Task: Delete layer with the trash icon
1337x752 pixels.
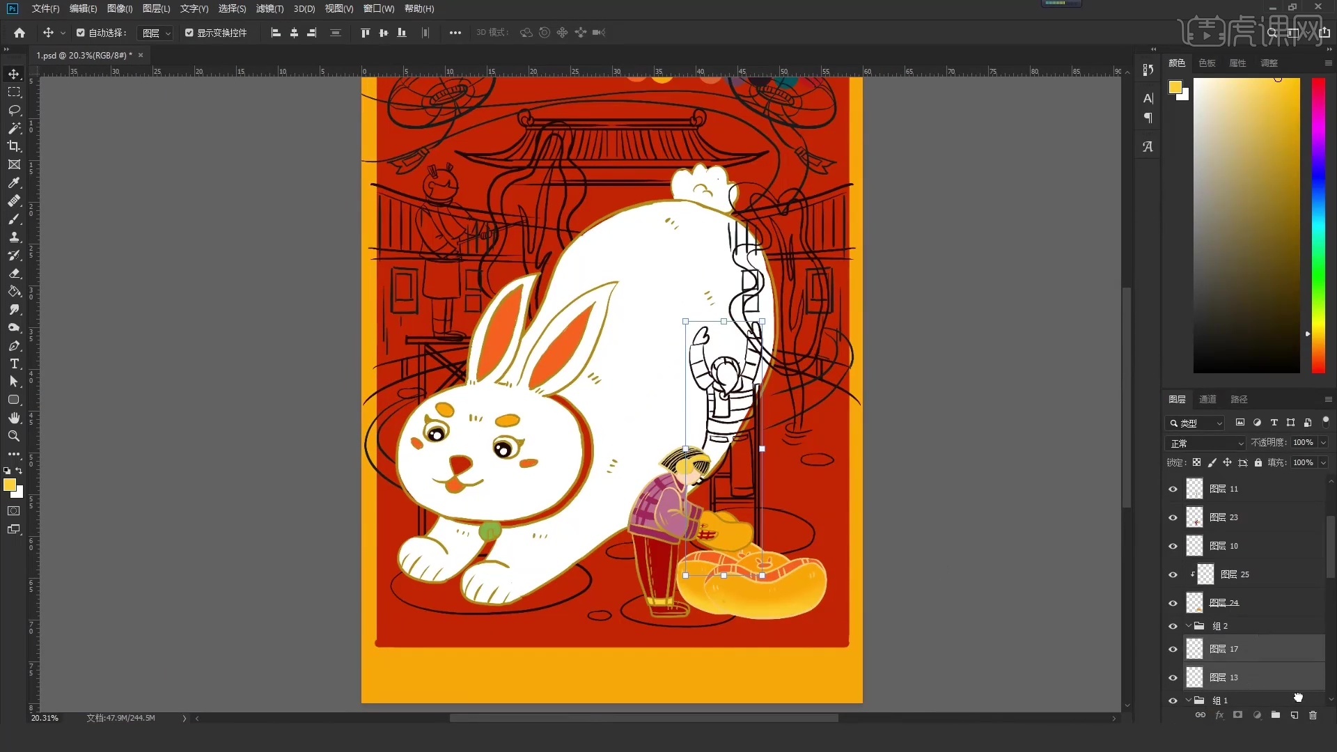Action: [x=1313, y=715]
